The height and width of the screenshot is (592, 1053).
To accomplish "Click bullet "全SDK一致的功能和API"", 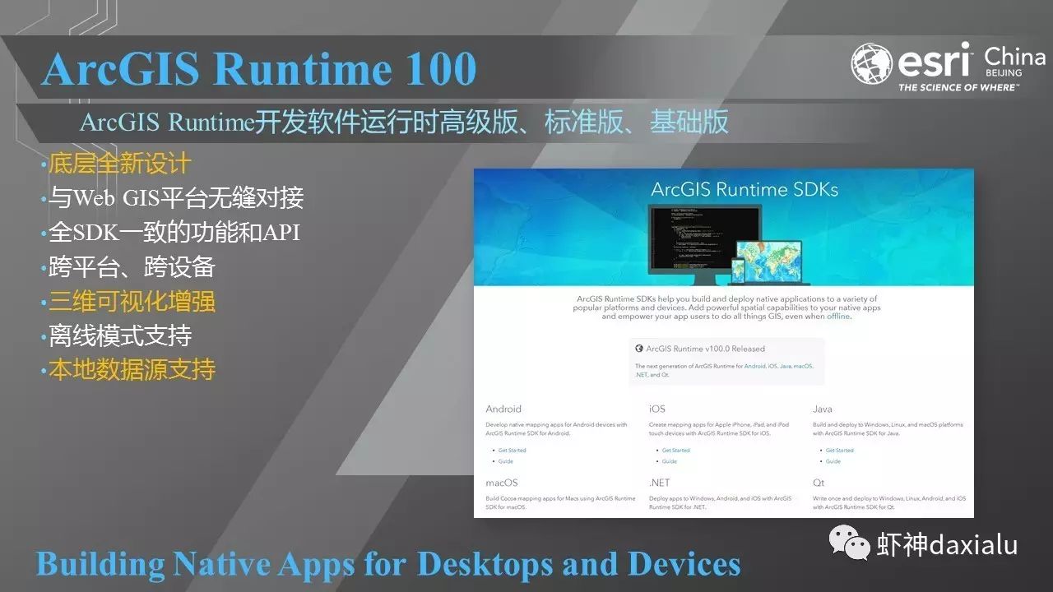I will click(174, 233).
